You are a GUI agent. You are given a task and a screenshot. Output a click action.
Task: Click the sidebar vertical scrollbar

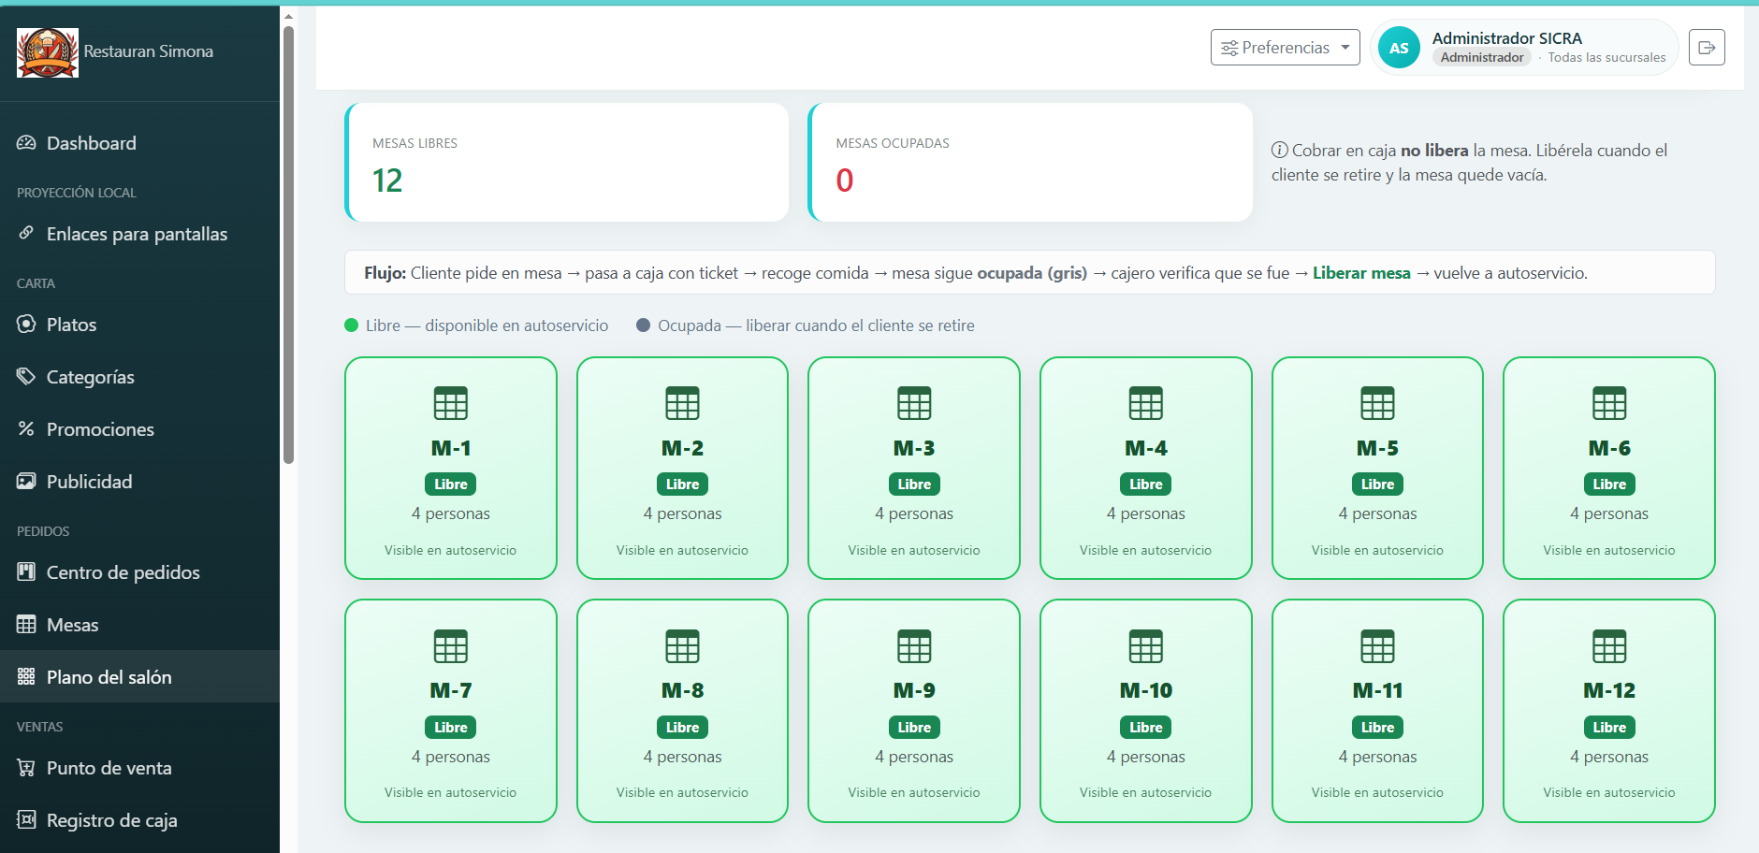click(x=288, y=243)
